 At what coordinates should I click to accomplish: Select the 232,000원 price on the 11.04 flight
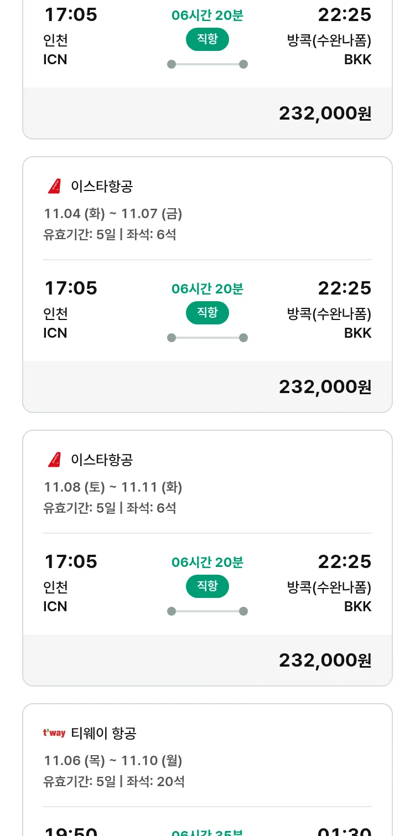(x=325, y=387)
